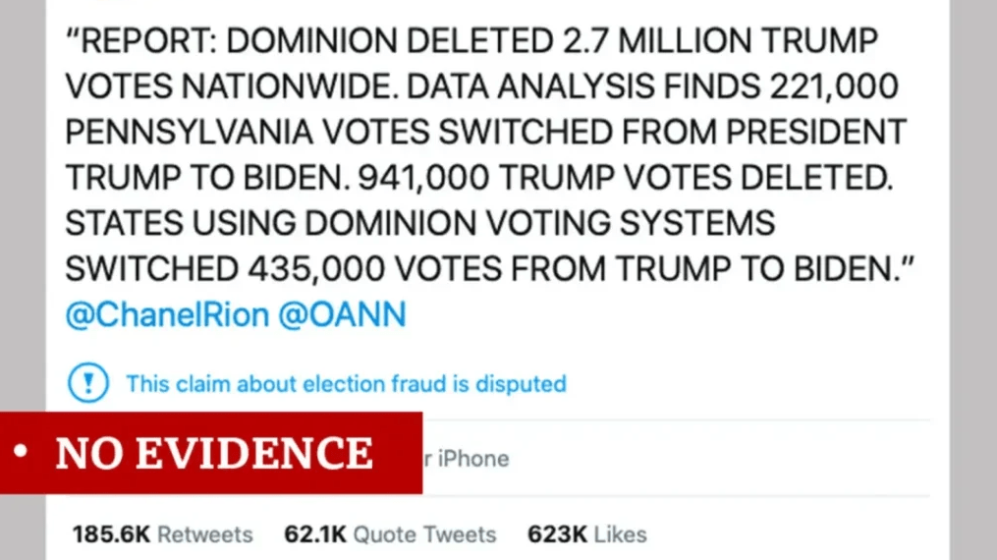Click the grey margin right of the tweet
997x560 pixels.
pos(972,280)
